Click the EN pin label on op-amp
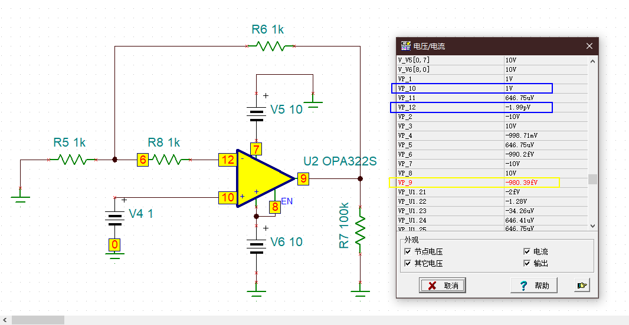The width and height of the screenshot is (629, 325). tap(287, 201)
